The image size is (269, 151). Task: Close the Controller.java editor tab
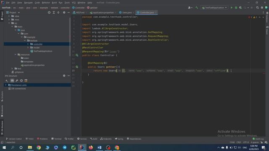point(156,13)
